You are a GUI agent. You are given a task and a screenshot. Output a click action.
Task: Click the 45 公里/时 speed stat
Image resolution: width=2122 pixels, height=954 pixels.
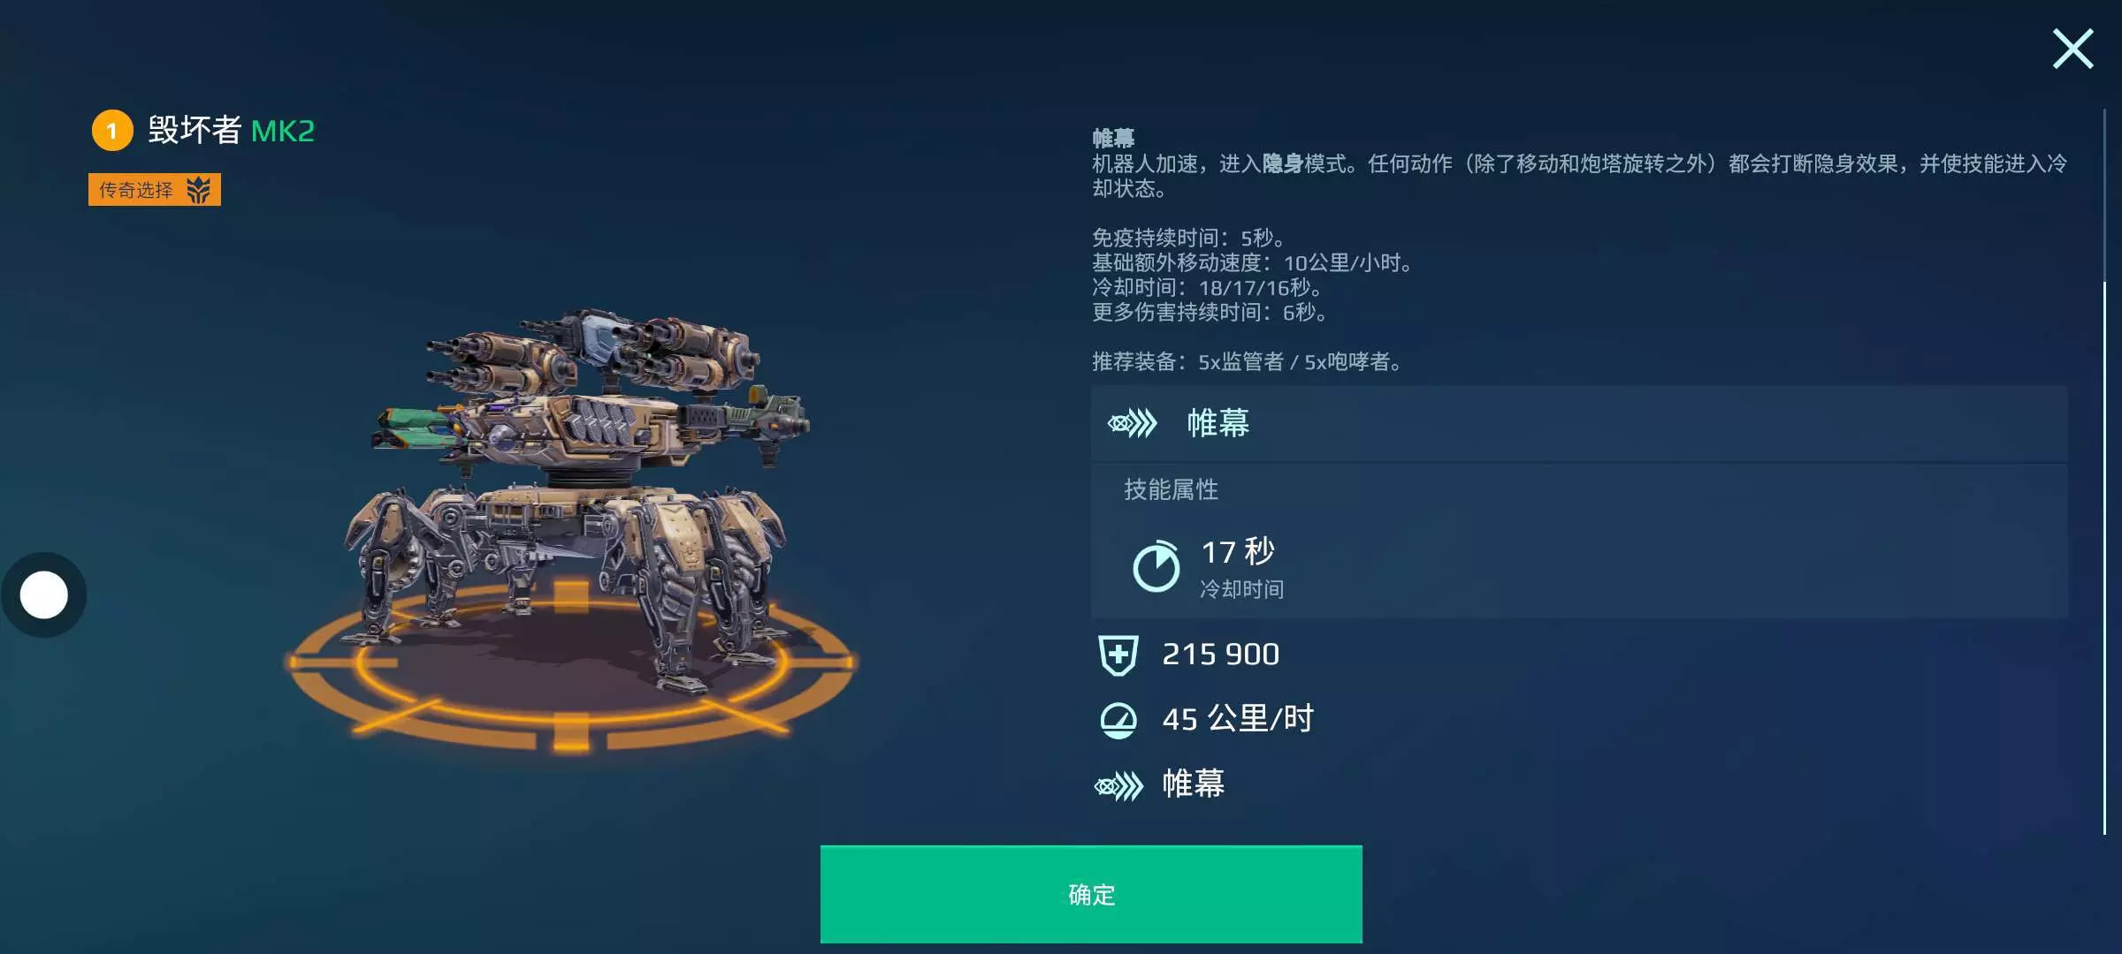coord(1238,718)
